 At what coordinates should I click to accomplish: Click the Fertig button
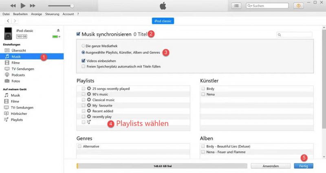(x=304, y=166)
